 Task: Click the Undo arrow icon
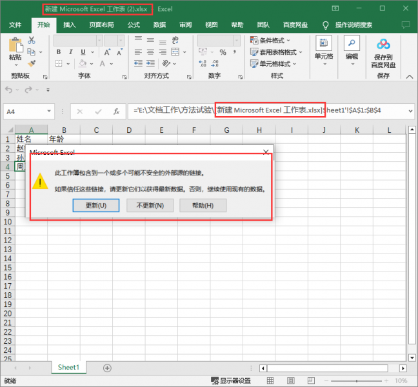[x=8, y=90]
